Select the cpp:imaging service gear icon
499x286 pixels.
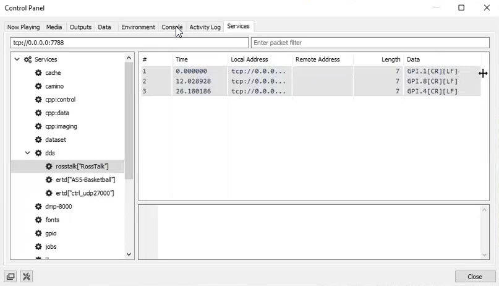(x=38, y=126)
